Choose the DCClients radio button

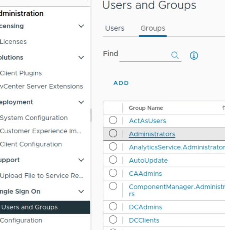click(113, 220)
